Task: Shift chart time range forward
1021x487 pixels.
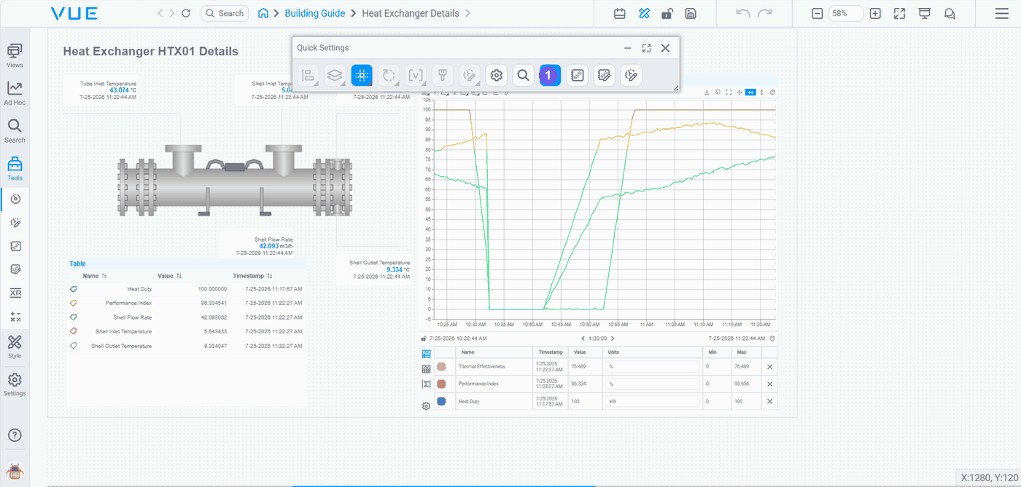Action: (613, 338)
